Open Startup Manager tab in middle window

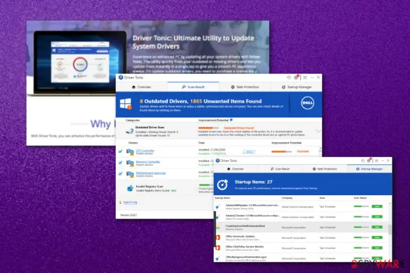pyautogui.click(x=296, y=87)
